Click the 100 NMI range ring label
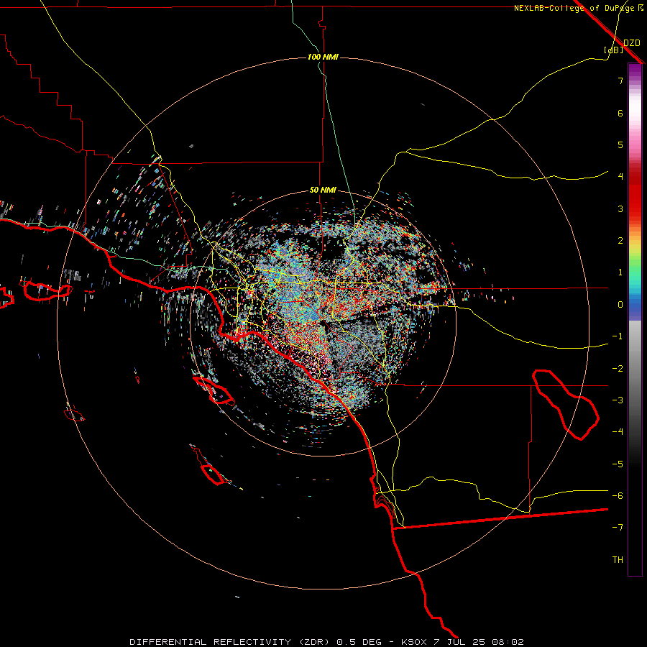The width and height of the screenshot is (647, 647). pyautogui.click(x=323, y=57)
